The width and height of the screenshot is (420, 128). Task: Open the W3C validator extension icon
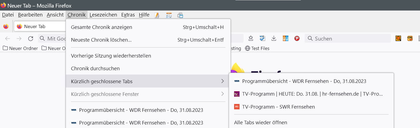262,39
